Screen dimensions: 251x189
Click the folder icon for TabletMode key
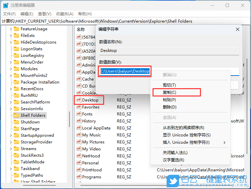(x=16, y=162)
